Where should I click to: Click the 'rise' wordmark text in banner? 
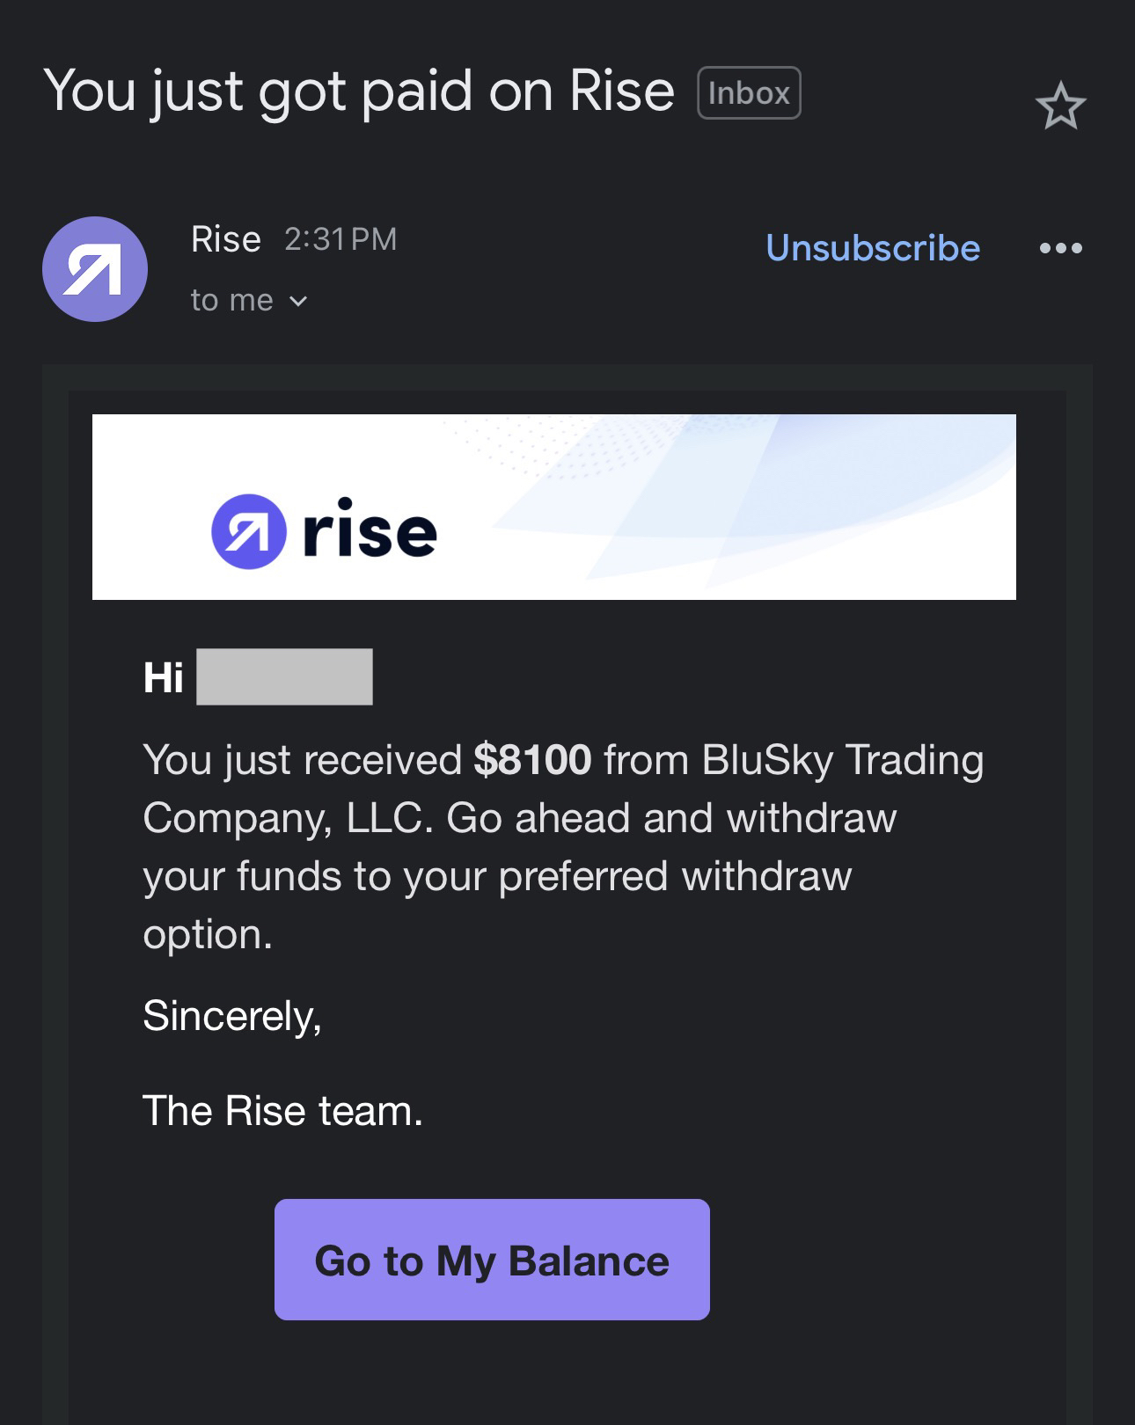370,529
